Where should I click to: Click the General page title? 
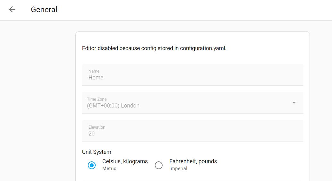44,10
